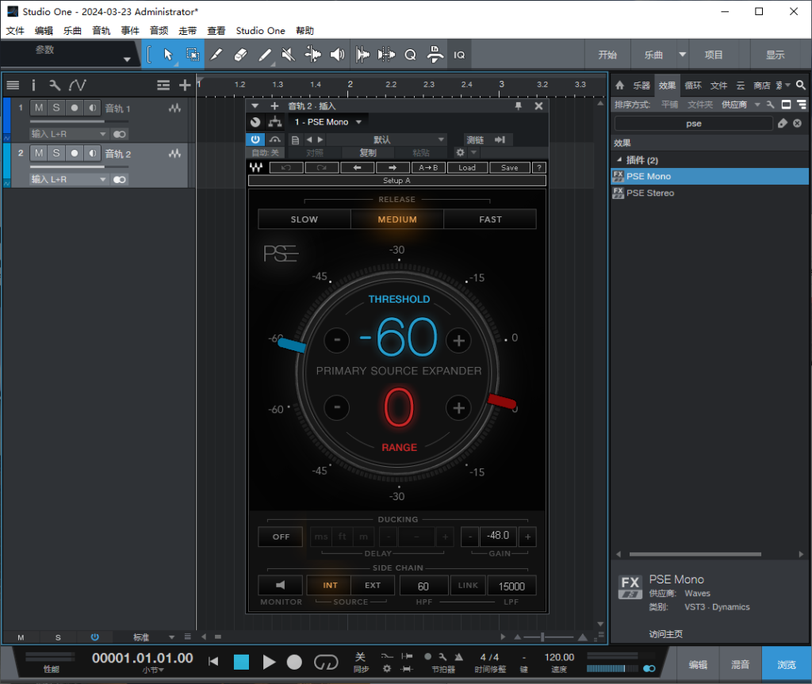Viewport: 812px width, 684px height.
Task: Click the plugin search field containing pse
Action: (x=693, y=124)
